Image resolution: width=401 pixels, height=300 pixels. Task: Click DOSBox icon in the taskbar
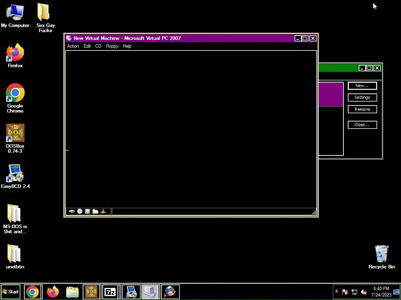tap(91, 291)
